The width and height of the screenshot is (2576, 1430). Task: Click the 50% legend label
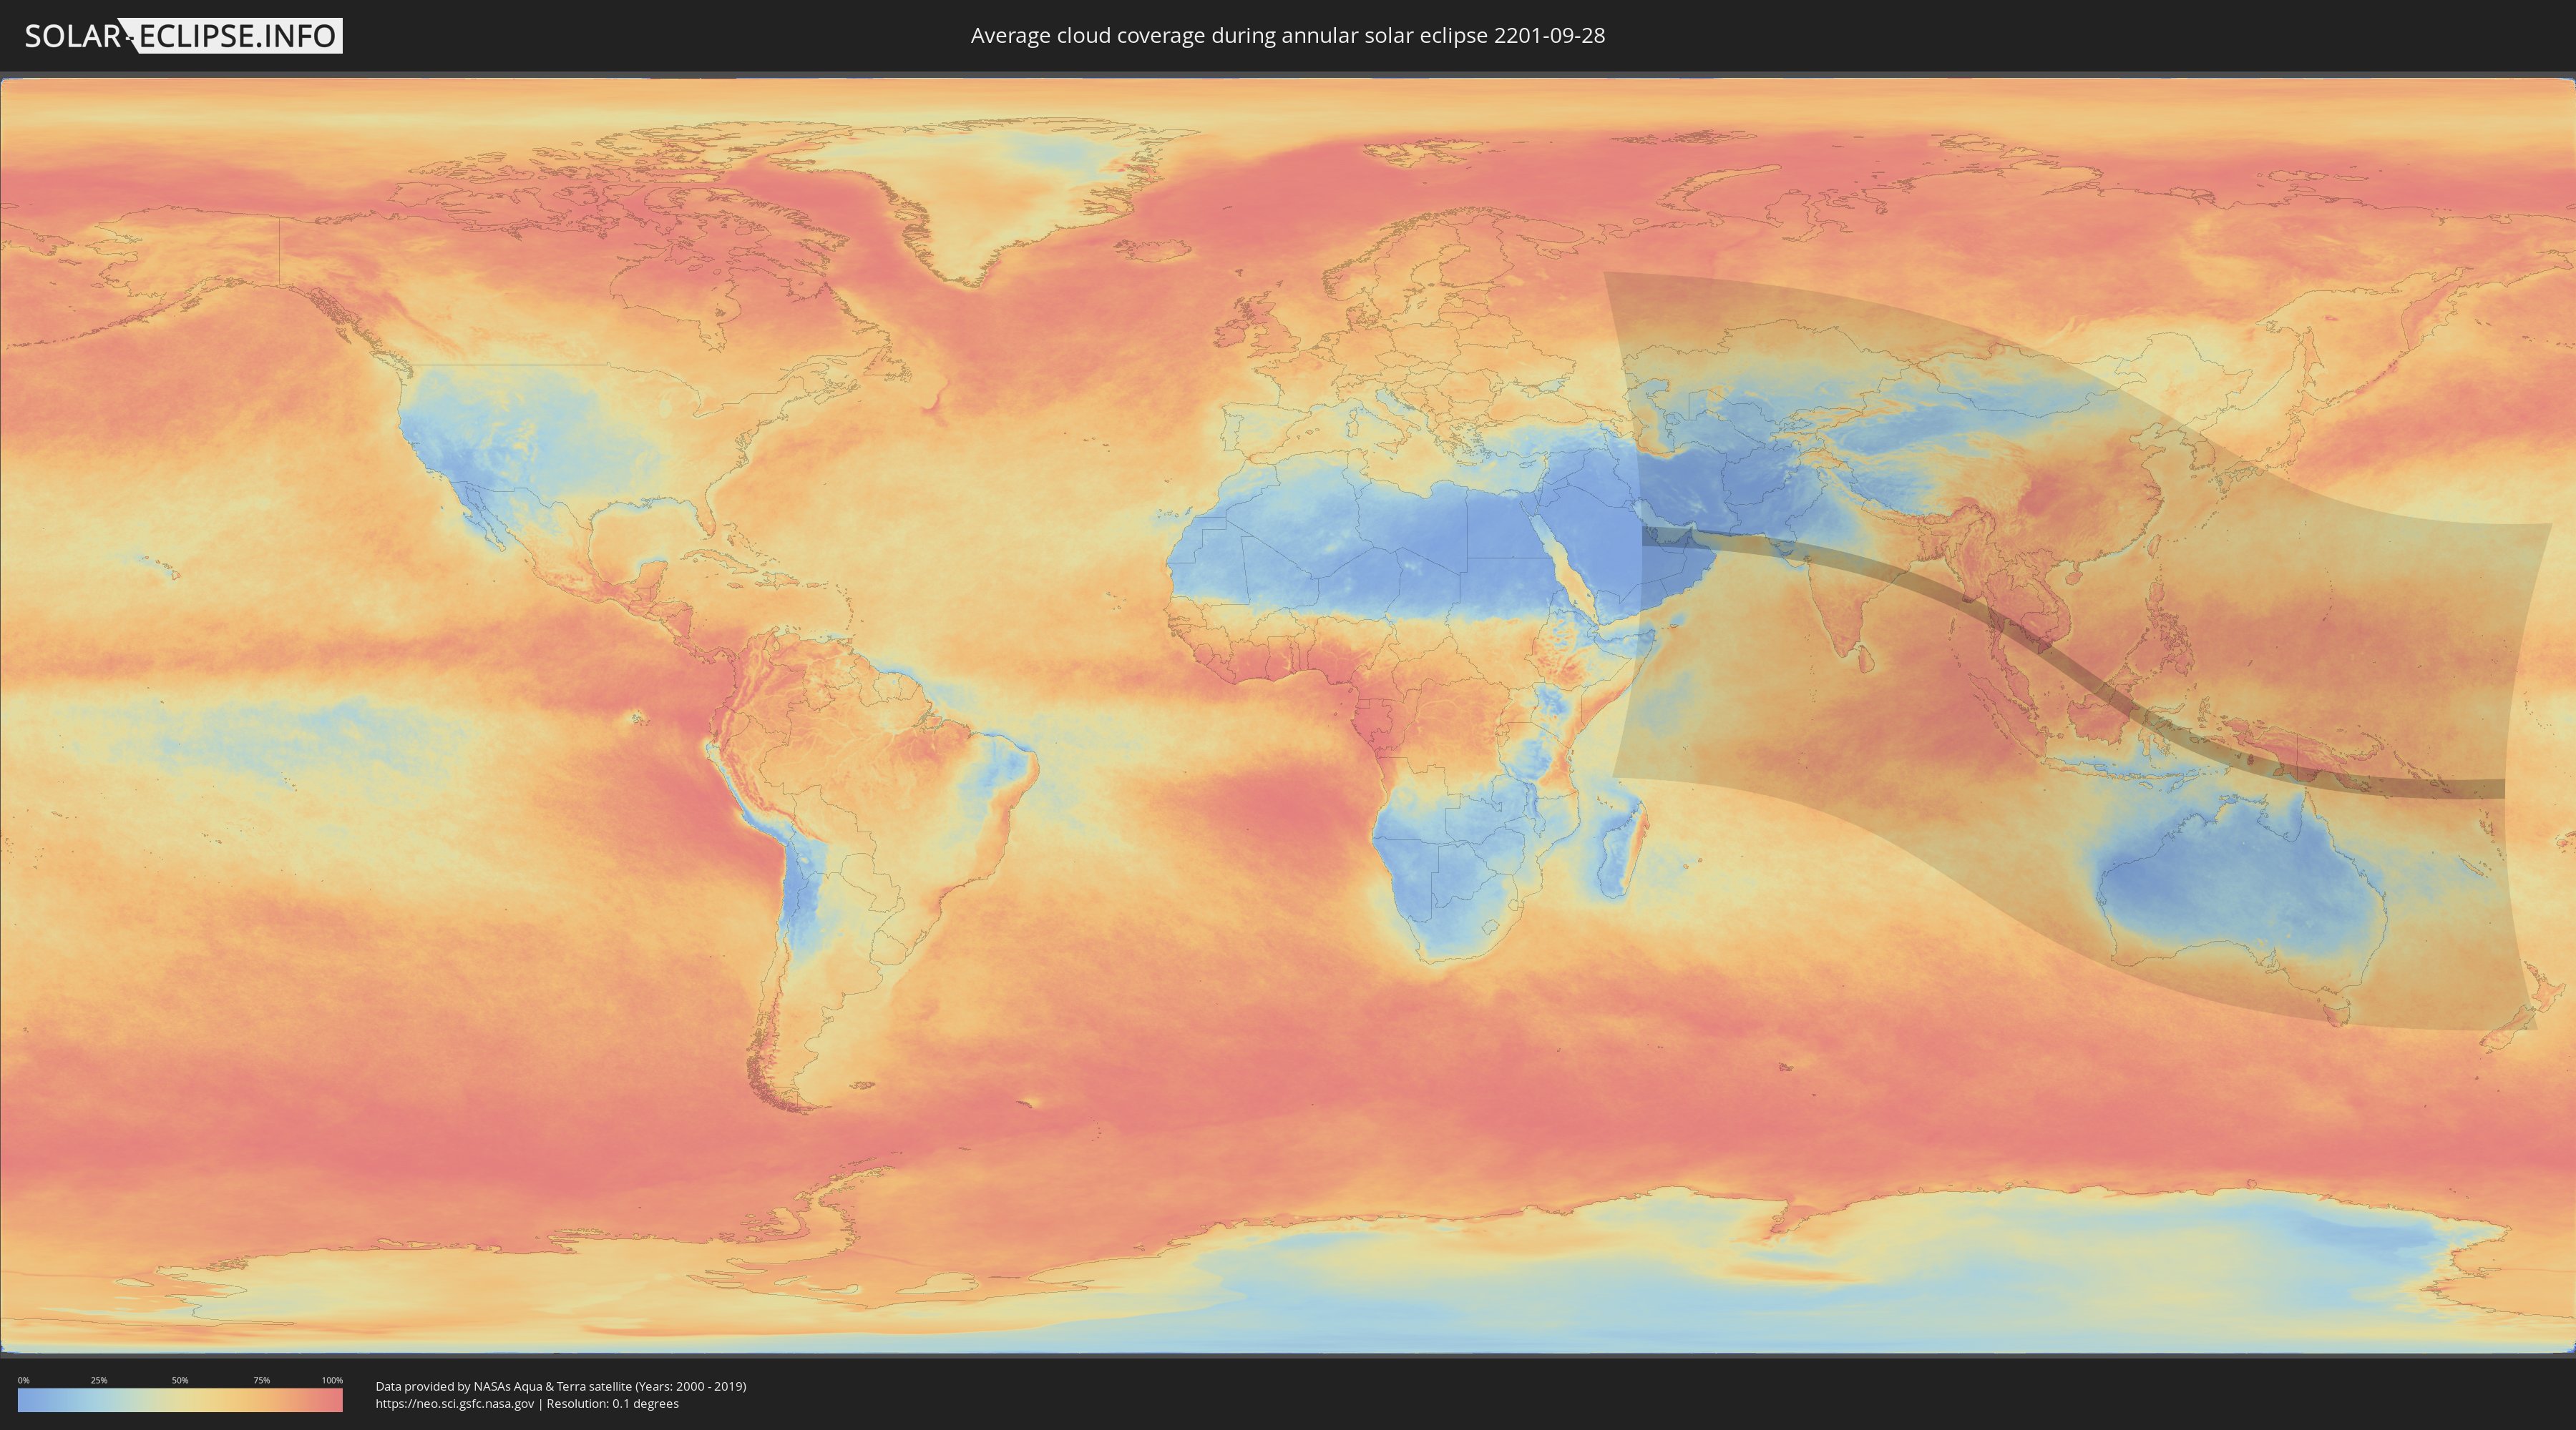click(180, 1380)
